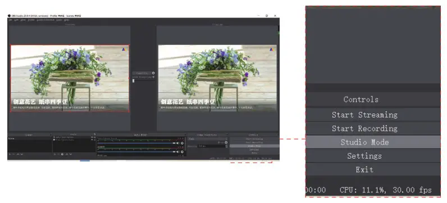This screenshot has height=203, width=447.
Task: Click the left Preview flower image
Action: tap(70, 78)
